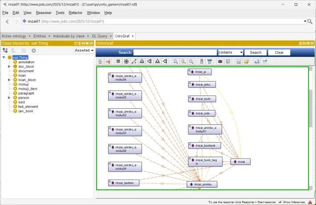Viewport: 316px width, 205px height.
Task: Click the OntoGraf home icon
Action: click(x=100, y=61)
